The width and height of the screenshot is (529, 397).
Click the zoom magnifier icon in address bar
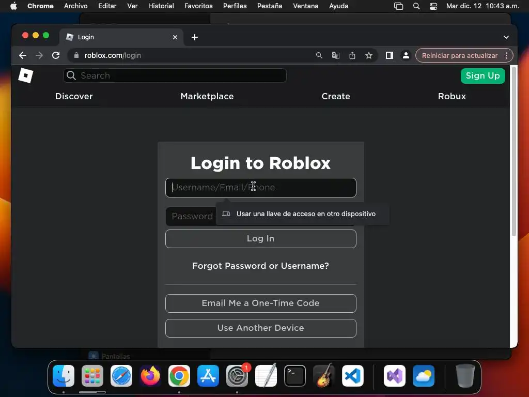319,55
